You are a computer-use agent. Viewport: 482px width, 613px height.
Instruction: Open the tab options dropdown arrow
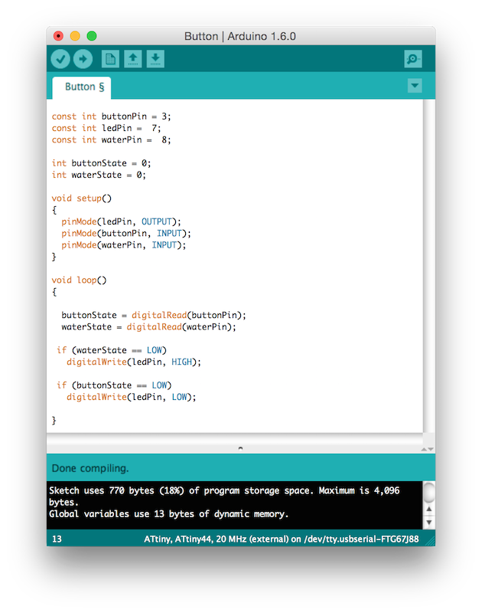[x=415, y=85]
